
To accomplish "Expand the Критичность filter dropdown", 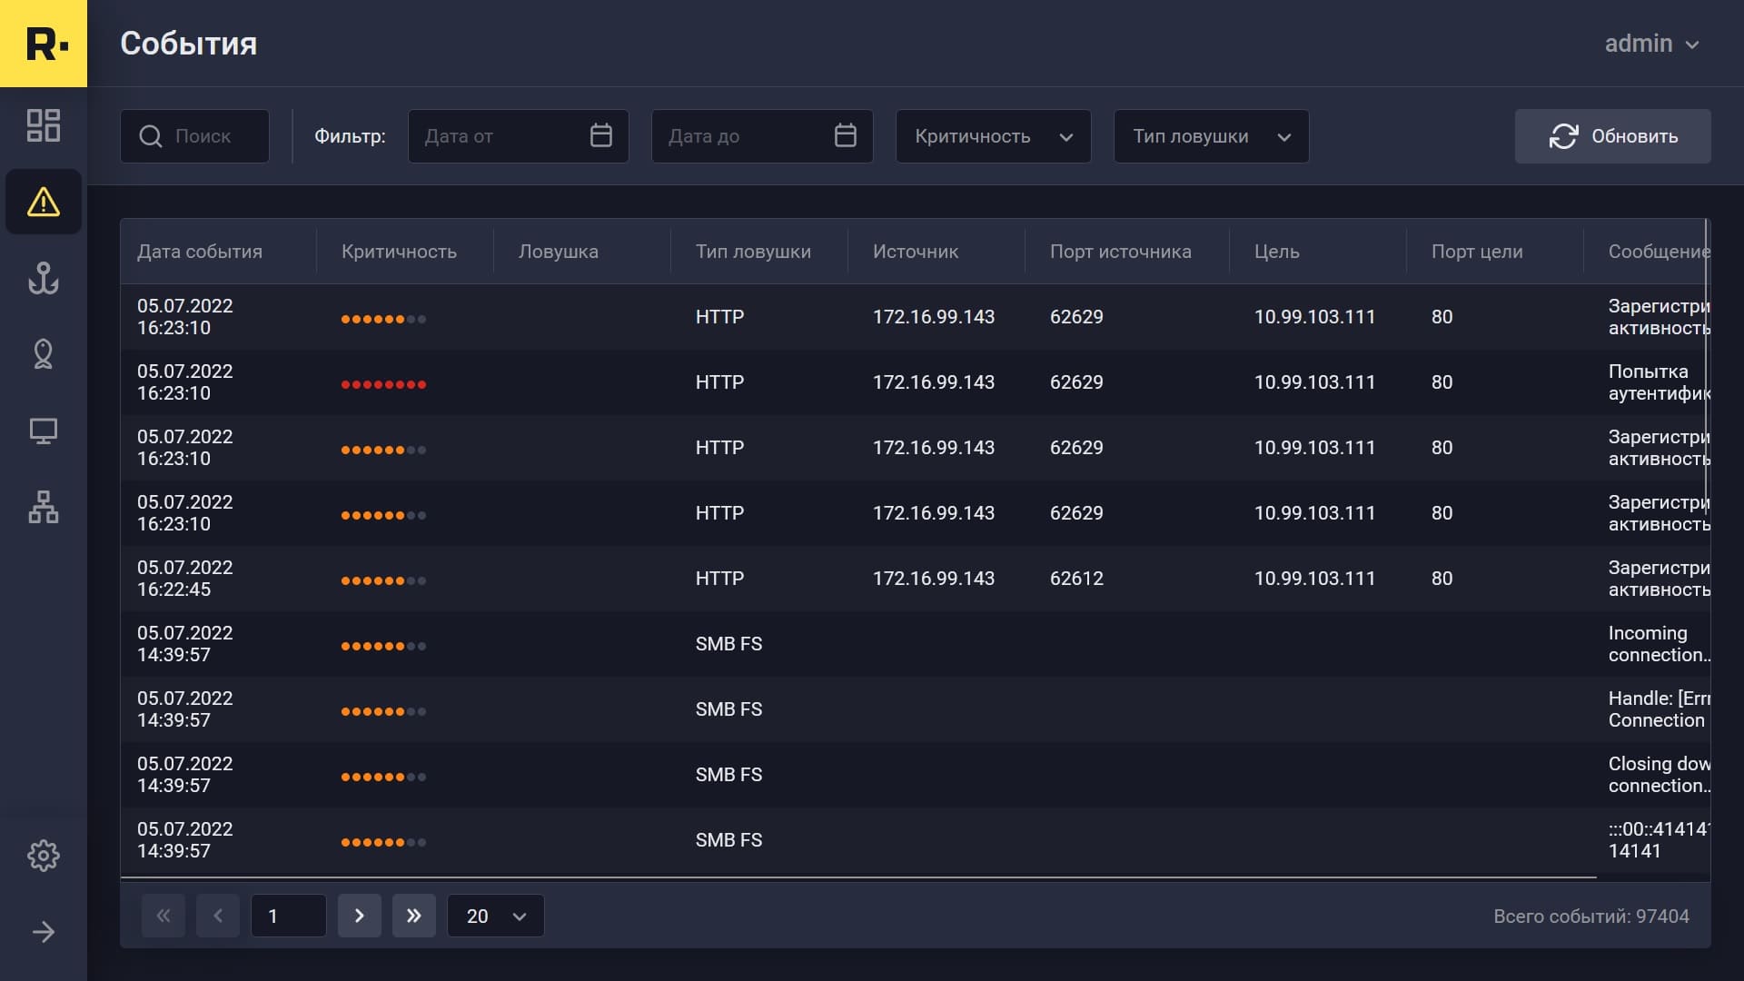I will [x=993, y=136].
